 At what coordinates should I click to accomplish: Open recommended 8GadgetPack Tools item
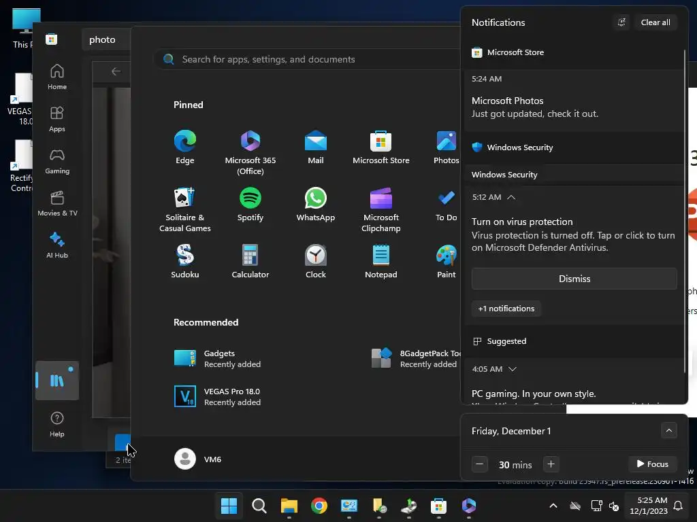pyautogui.click(x=416, y=359)
